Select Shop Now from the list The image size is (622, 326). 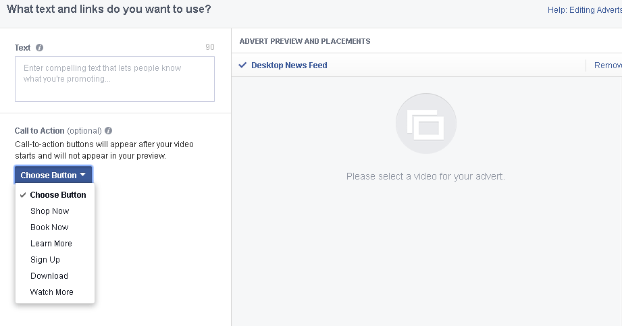pyautogui.click(x=50, y=211)
